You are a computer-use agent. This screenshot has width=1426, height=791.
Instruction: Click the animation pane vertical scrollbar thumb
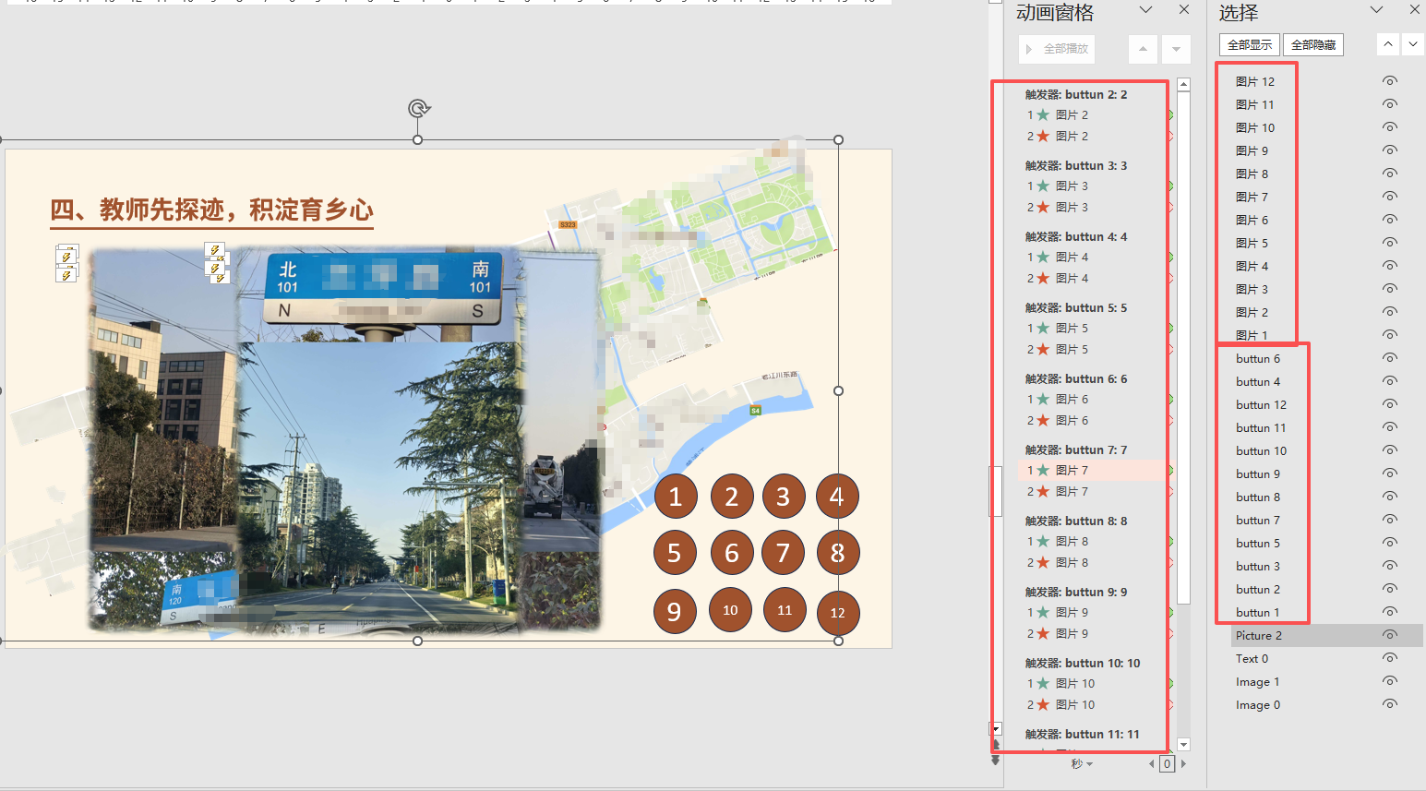point(1183,348)
